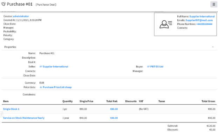Click the SupplierINT@mail.com email link
This screenshot has height=132, width=218.
(x=199, y=20)
